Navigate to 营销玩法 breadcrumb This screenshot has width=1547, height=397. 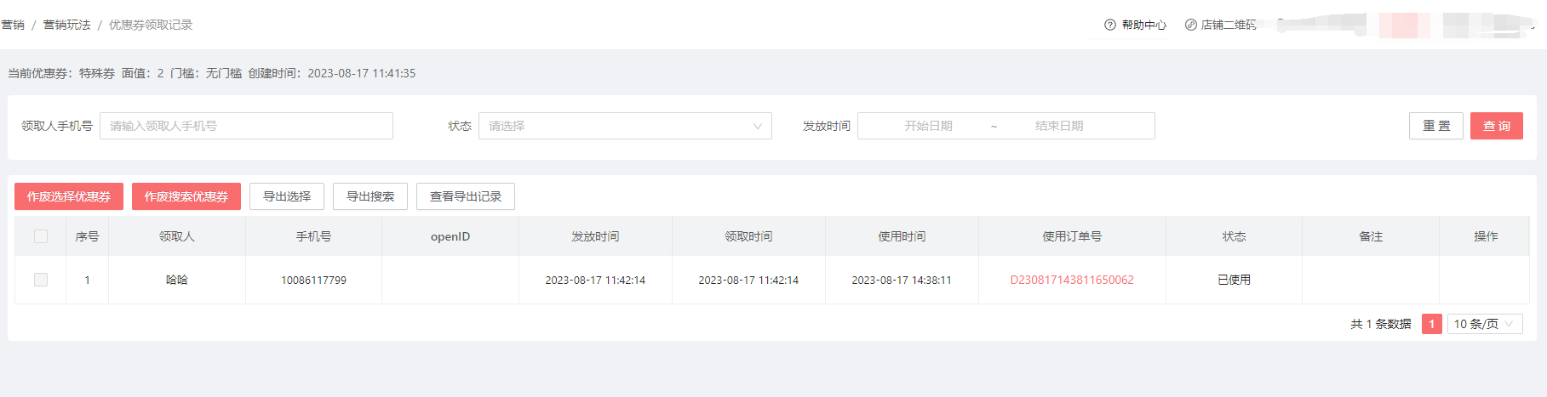(x=67, y=25)
